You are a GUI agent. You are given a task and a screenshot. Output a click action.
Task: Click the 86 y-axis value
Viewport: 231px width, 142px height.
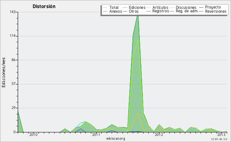[13, 60]
